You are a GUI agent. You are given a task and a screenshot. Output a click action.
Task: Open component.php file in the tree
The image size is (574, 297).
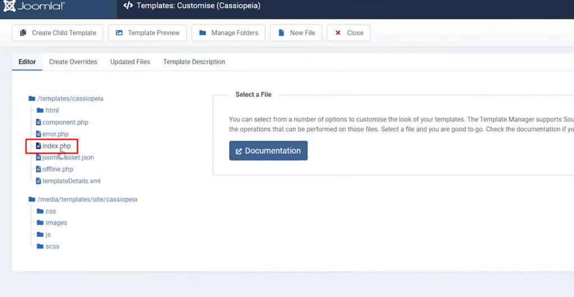click(x=65, y=122)
